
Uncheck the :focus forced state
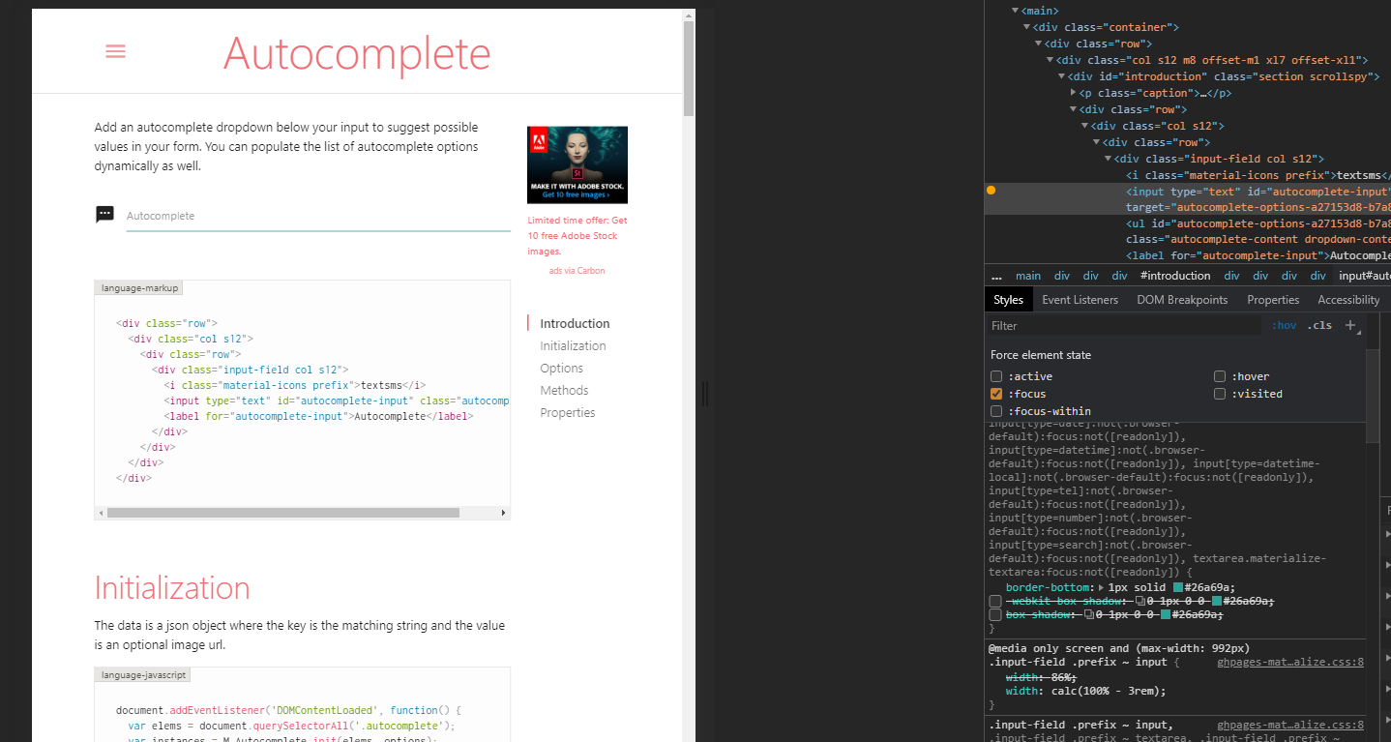pos(995,393)
